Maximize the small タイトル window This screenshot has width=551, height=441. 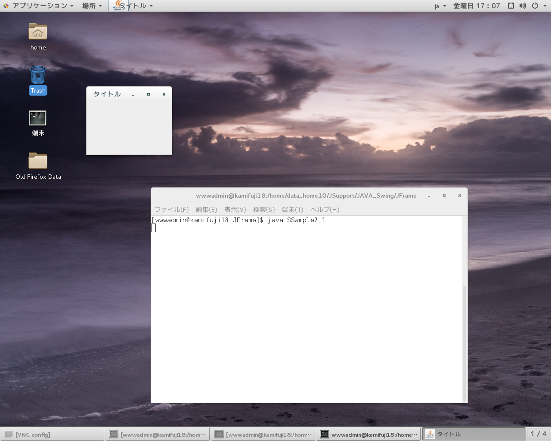(x=149, y=94)
